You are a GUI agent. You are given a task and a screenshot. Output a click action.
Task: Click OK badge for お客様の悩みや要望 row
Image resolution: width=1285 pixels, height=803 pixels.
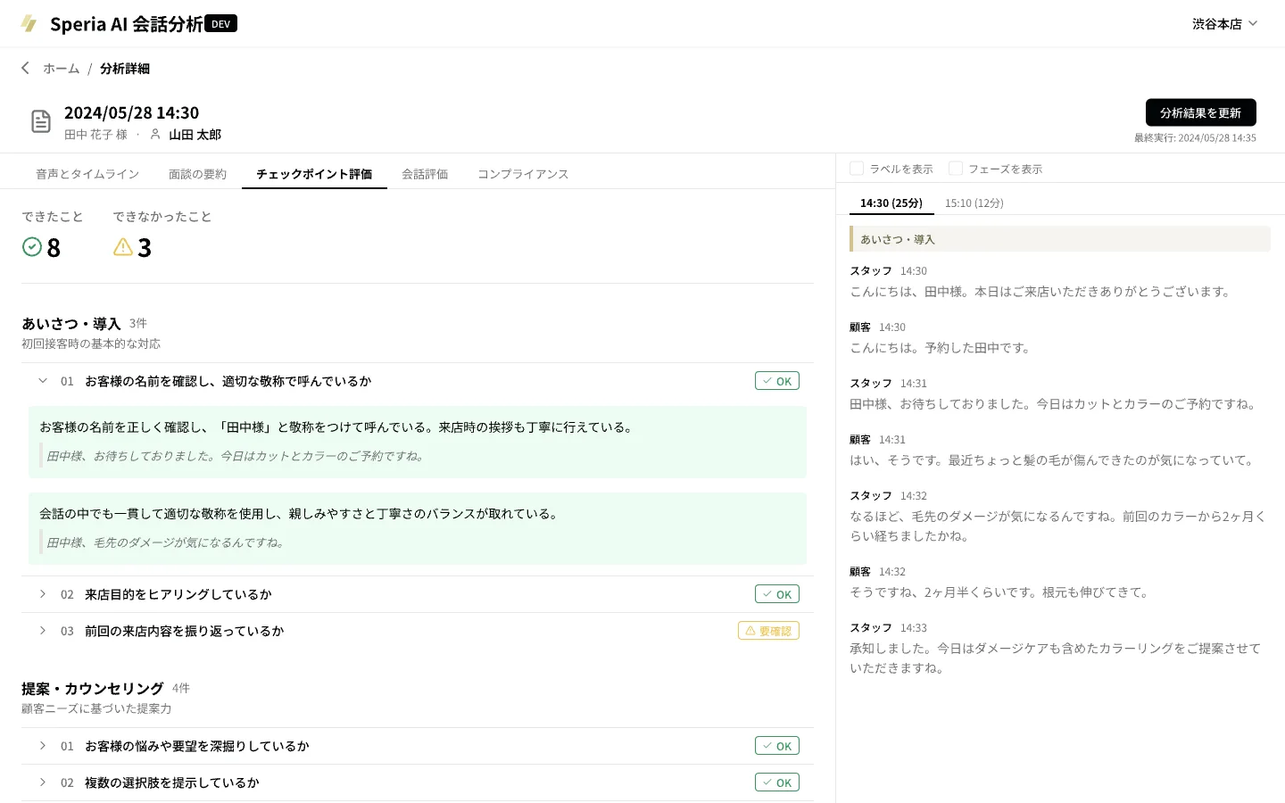[x=777, y=746]
